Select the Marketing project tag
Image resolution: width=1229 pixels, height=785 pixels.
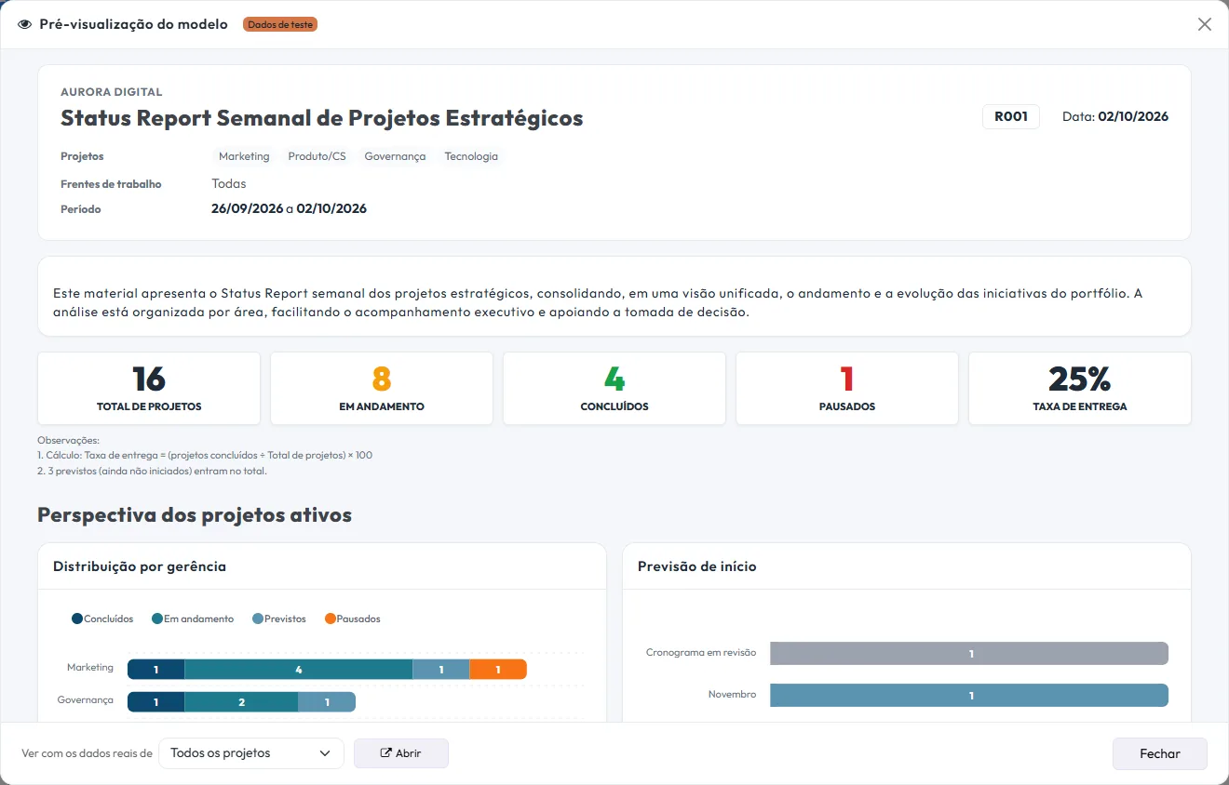[x=244, y=156]
